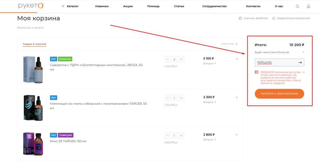The width and height of the screenshot is (321, 167).
Task: Click Перейти к оформлению button
Action: 279,94
